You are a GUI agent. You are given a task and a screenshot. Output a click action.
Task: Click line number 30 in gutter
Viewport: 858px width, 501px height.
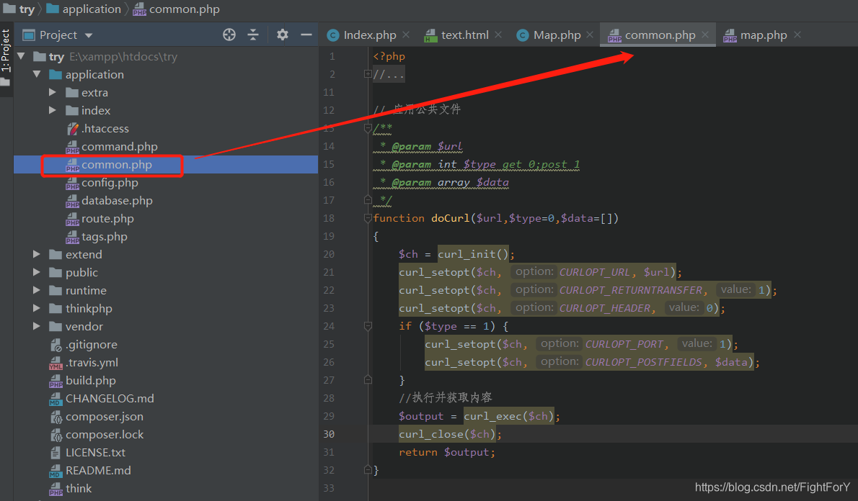pos(329,434)
